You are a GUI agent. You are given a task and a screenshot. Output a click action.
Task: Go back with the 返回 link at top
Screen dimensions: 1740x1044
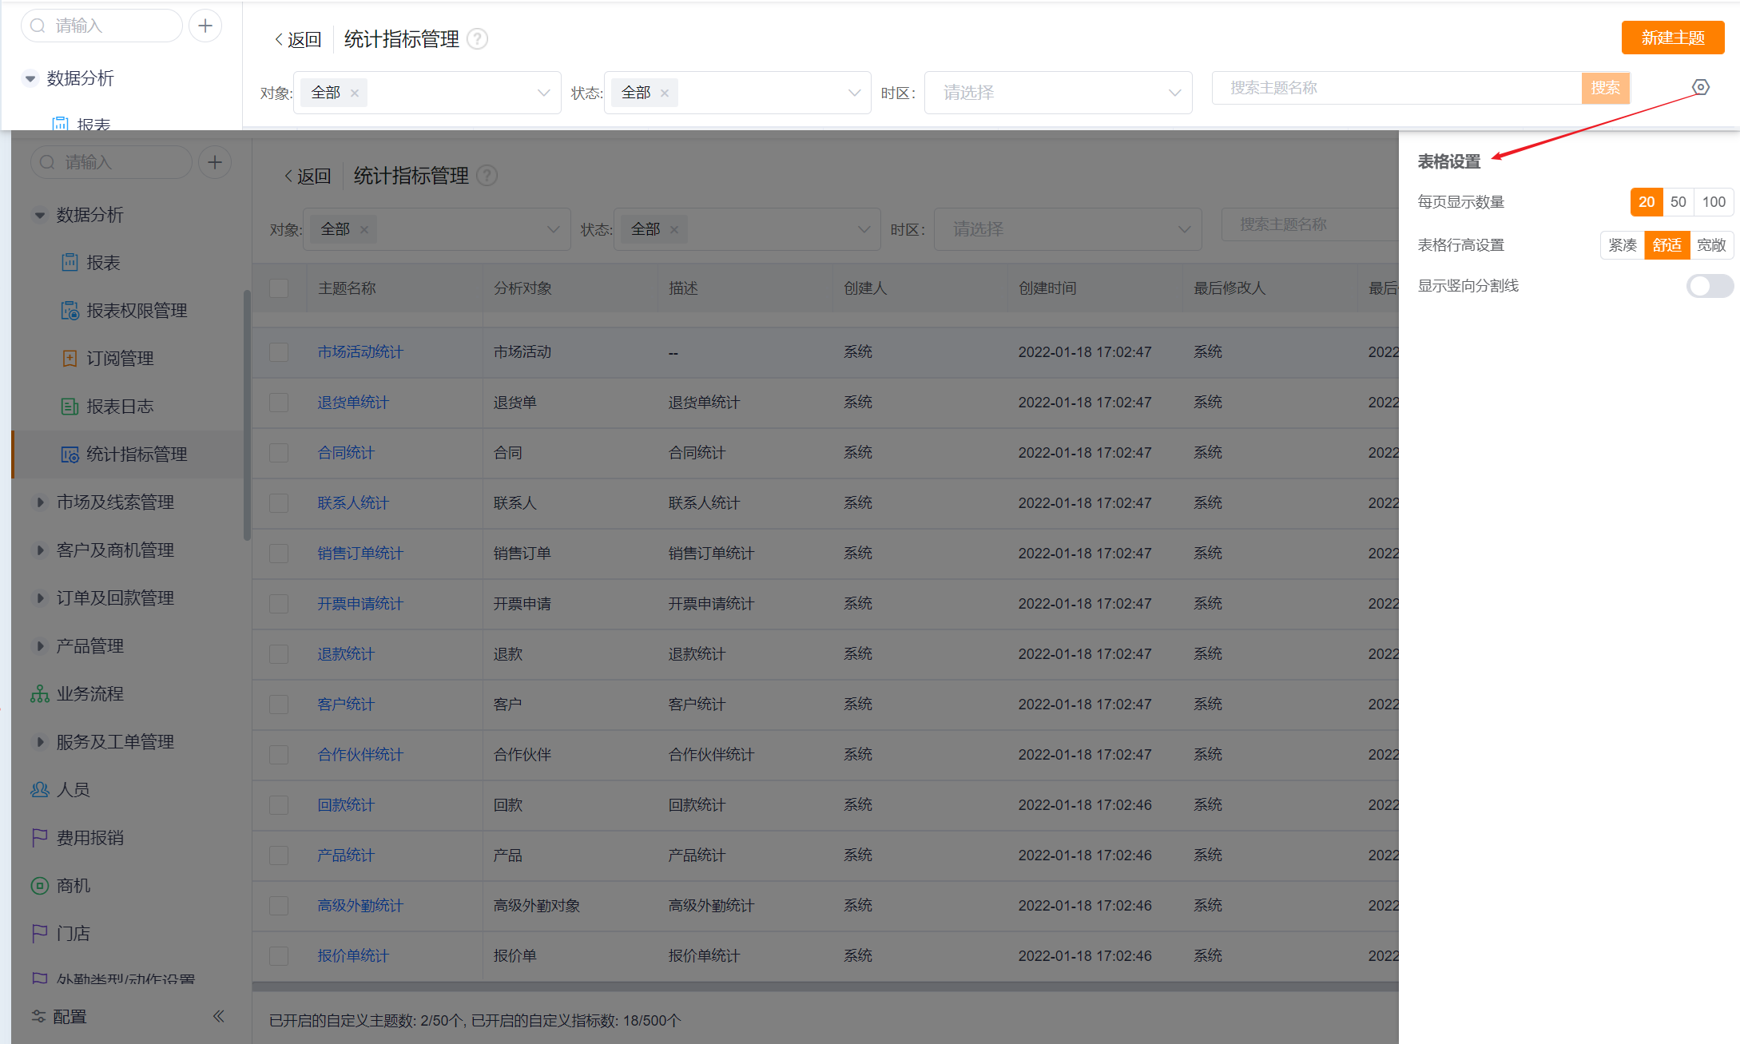297,39
